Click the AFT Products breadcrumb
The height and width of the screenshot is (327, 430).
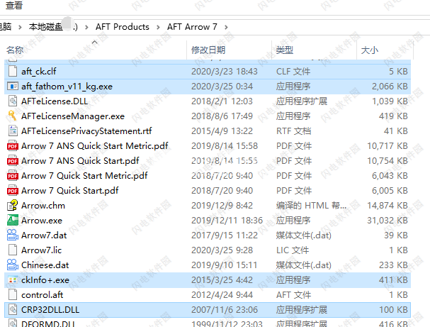pos(123,27)
